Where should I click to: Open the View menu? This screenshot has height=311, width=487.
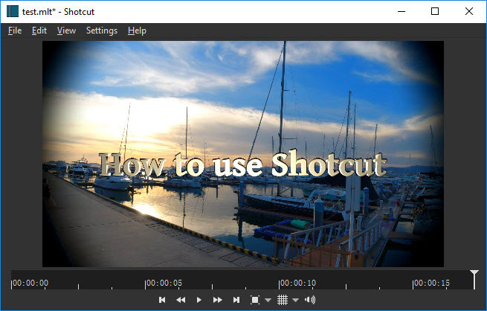point(66,31)
